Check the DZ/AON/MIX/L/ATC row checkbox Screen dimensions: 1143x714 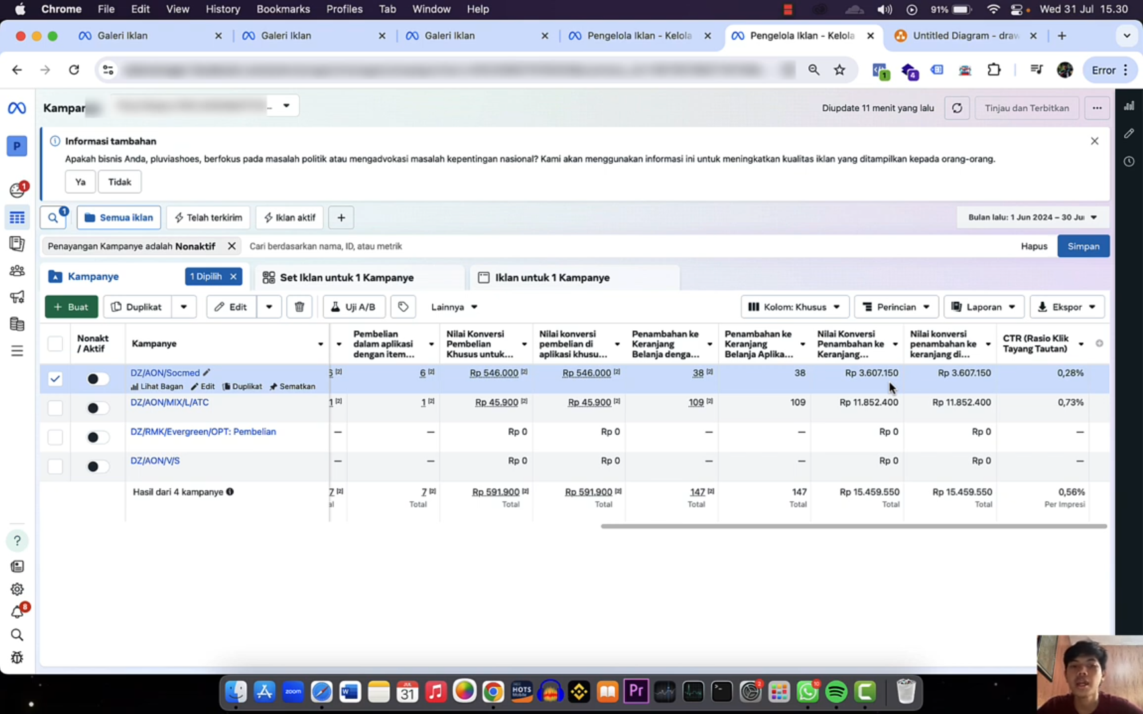(55, 408)
